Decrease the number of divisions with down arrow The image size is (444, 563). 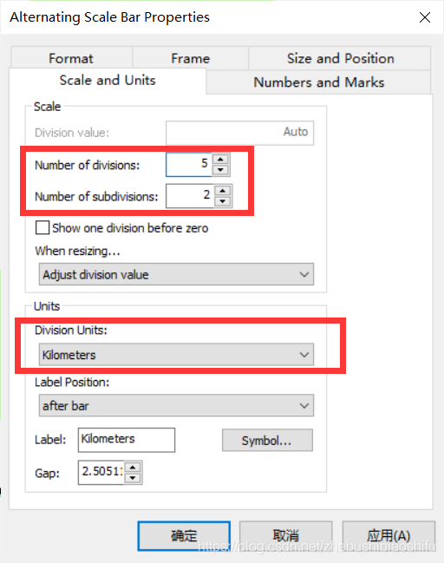coord(220,170)
